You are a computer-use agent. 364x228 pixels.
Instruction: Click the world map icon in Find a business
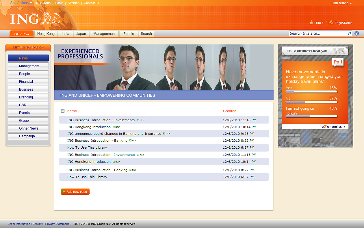click(x=339, y=51)
